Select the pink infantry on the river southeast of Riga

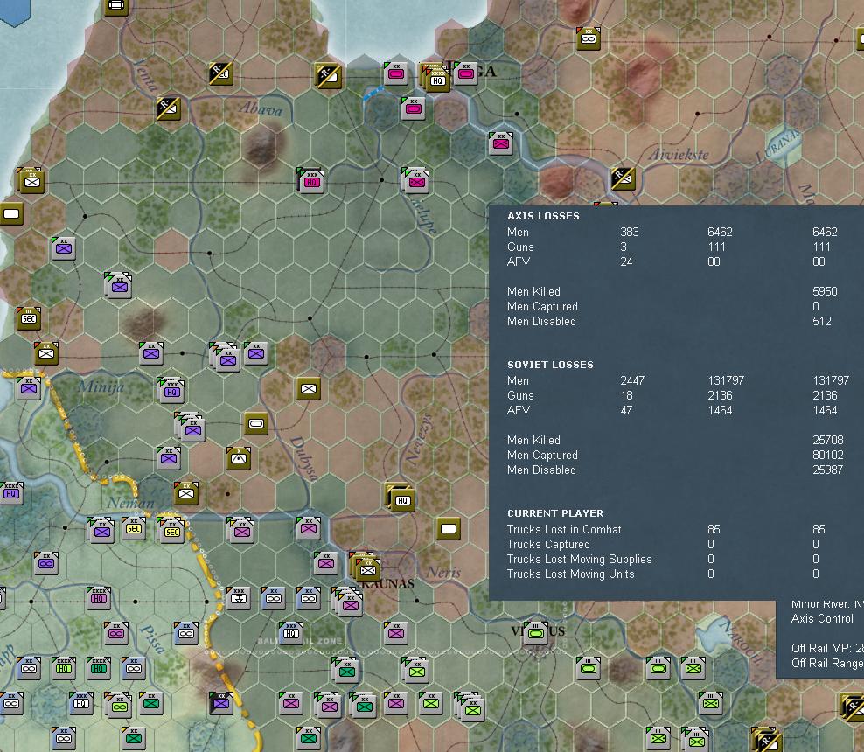501,143
